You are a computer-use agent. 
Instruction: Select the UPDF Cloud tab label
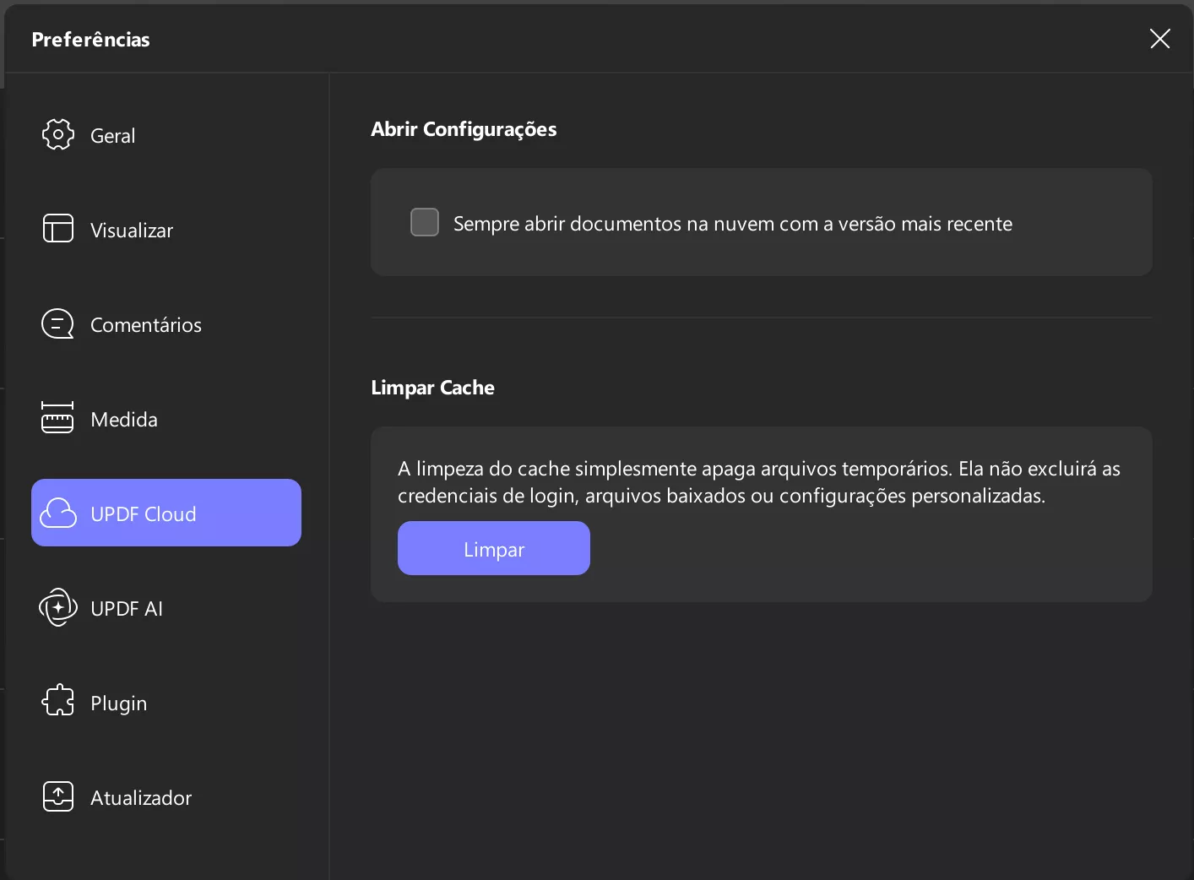click(143, 513)
